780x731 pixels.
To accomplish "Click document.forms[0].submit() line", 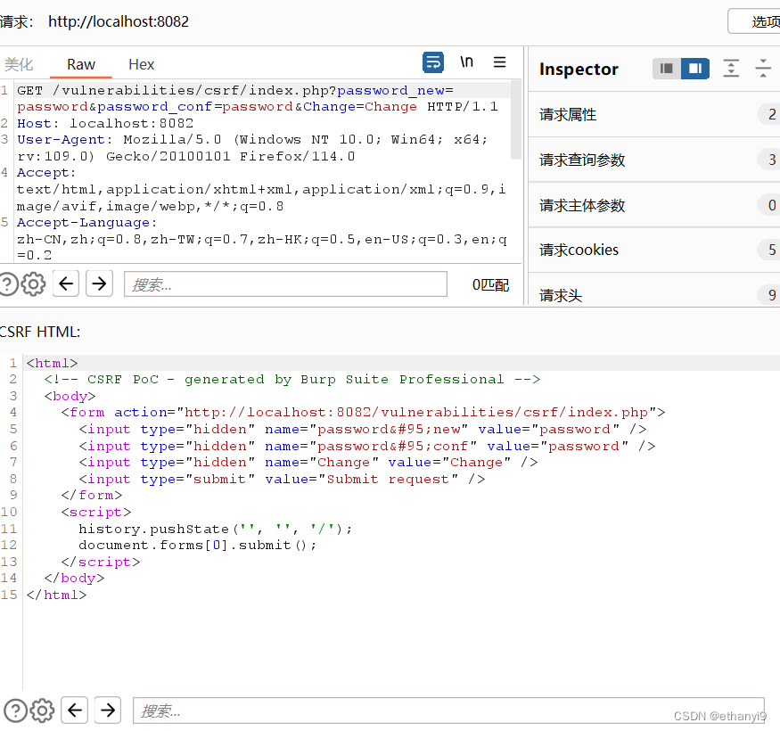I will click(x=198, y=546).
